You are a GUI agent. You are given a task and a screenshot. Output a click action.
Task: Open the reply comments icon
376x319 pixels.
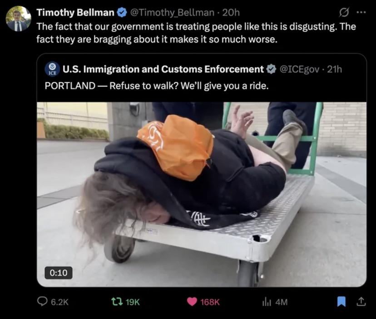(x=42, y=301)
